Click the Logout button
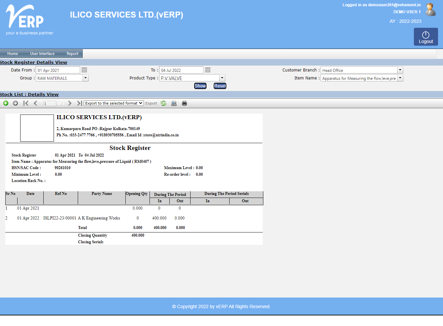Image resolution: width=443 pixels, height=326 pixels. pos(426,37)
